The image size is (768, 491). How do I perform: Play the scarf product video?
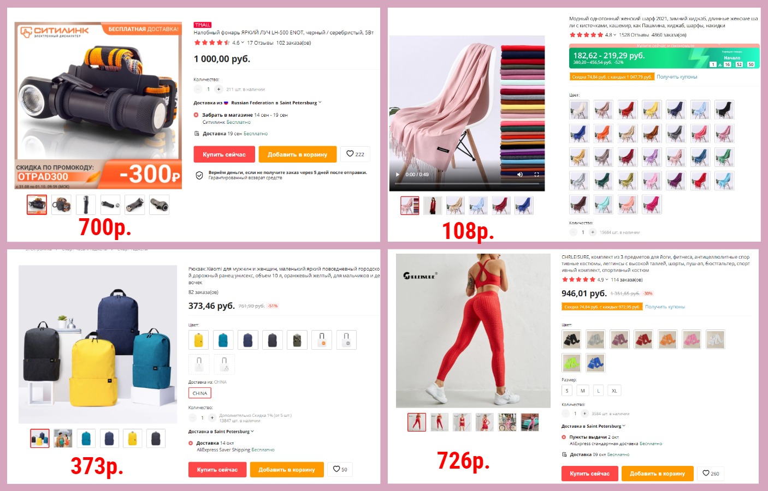(398, 175)
